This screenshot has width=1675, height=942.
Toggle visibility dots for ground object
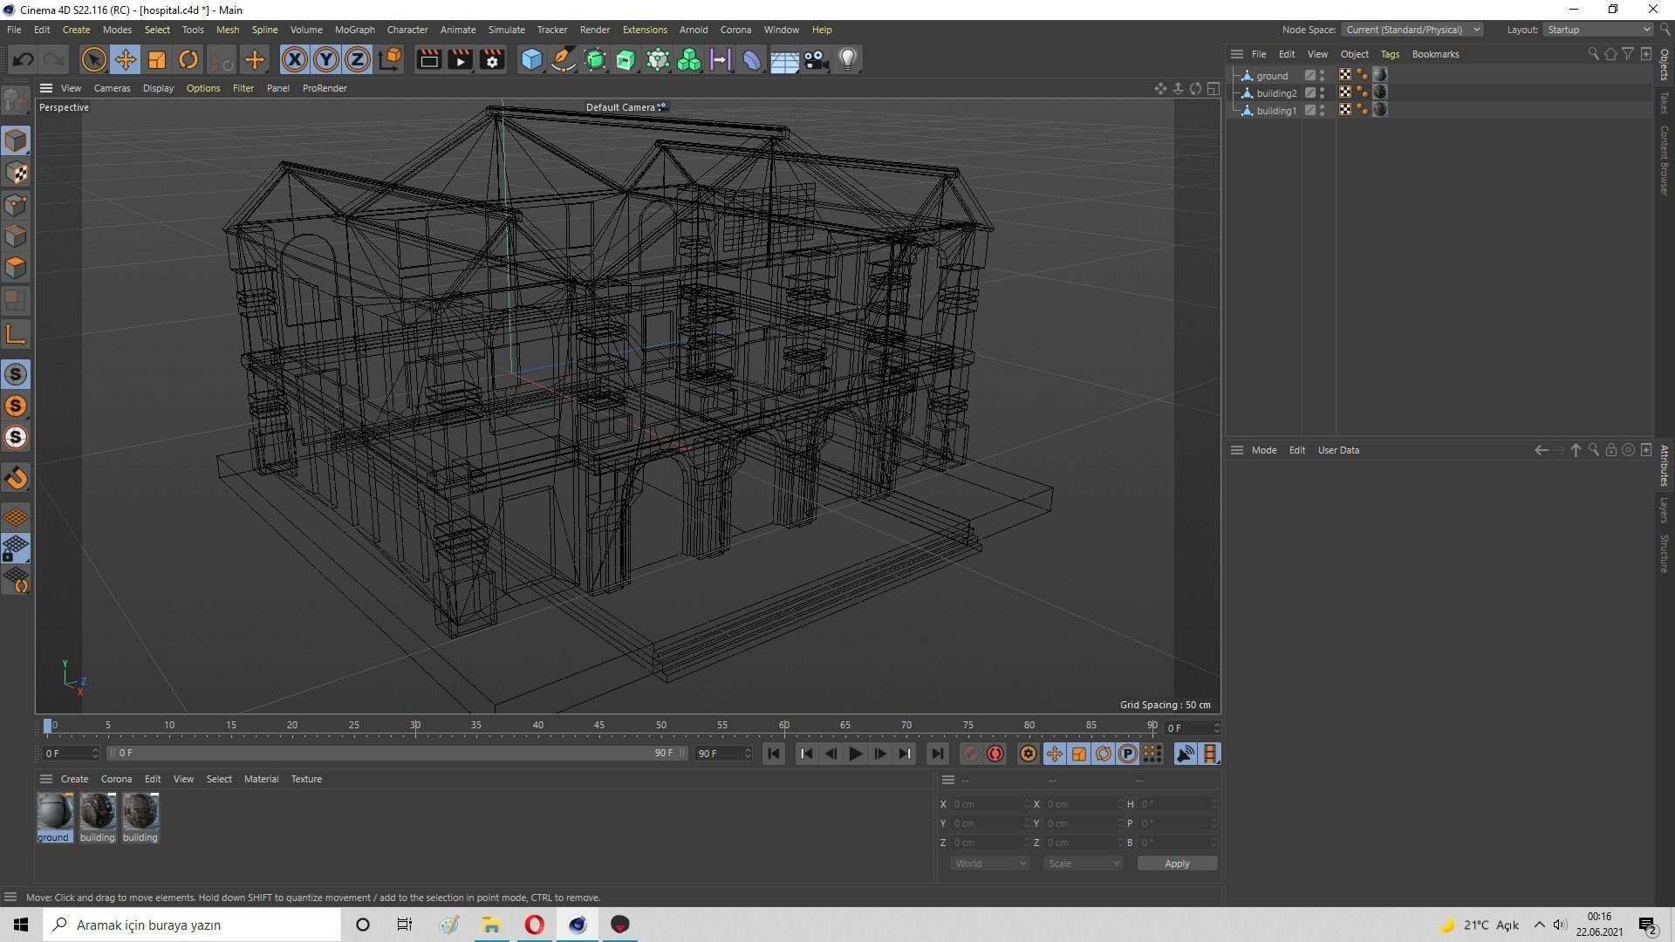click(x=1323, y=76)
